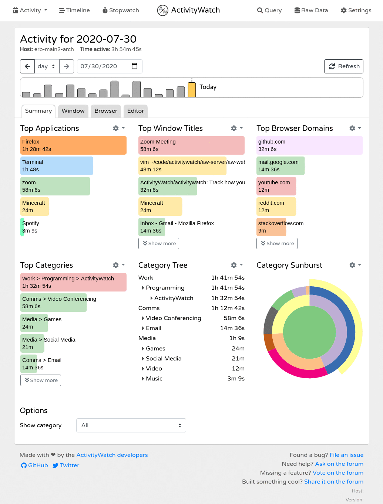This screenshot has width=383, height=504.
Task: Open the 'File an issue' link
Action: pyautogui.click(x=346, y=455)
